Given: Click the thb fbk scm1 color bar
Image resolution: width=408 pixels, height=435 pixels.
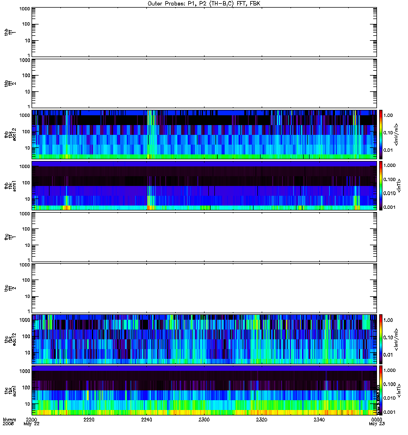Looking at the screenshot, I should coord(381,185).
